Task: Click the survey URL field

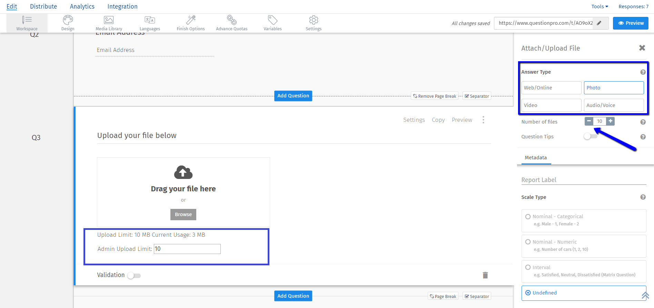Action: click(544, 23)
